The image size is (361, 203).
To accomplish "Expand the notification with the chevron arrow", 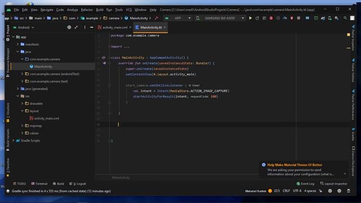I will pyautogui.click(x=345, y=174).
